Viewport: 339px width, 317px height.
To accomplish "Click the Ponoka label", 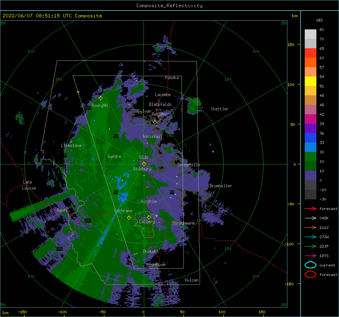I will [172, 78].
